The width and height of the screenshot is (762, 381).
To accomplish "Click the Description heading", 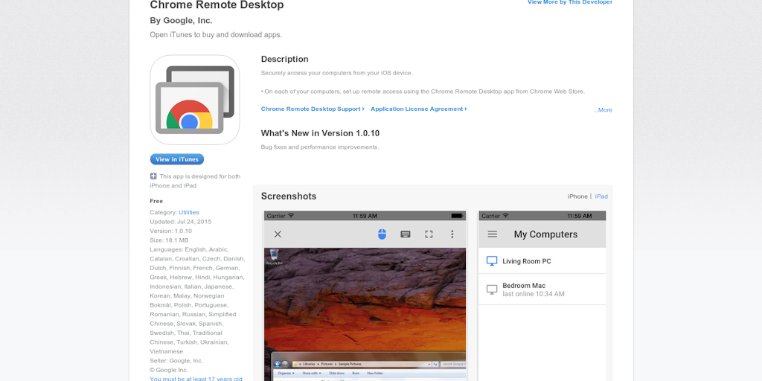I will click(285, 59).
